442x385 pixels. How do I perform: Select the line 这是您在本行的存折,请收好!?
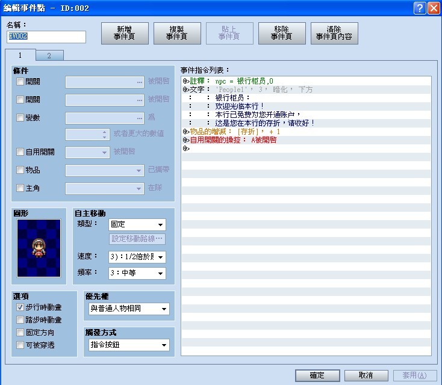click(x=306, y=123)
